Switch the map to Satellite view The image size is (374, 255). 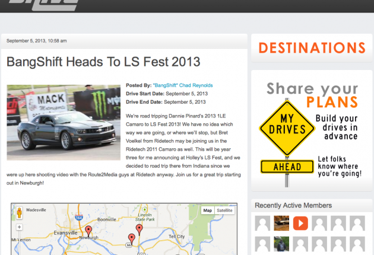224,211
